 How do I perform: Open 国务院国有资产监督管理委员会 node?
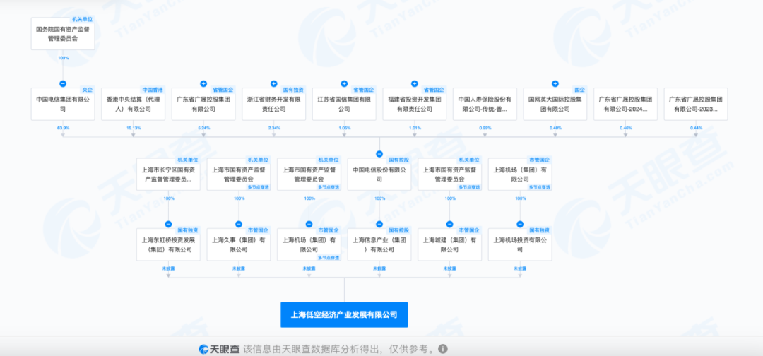point(63,34)
